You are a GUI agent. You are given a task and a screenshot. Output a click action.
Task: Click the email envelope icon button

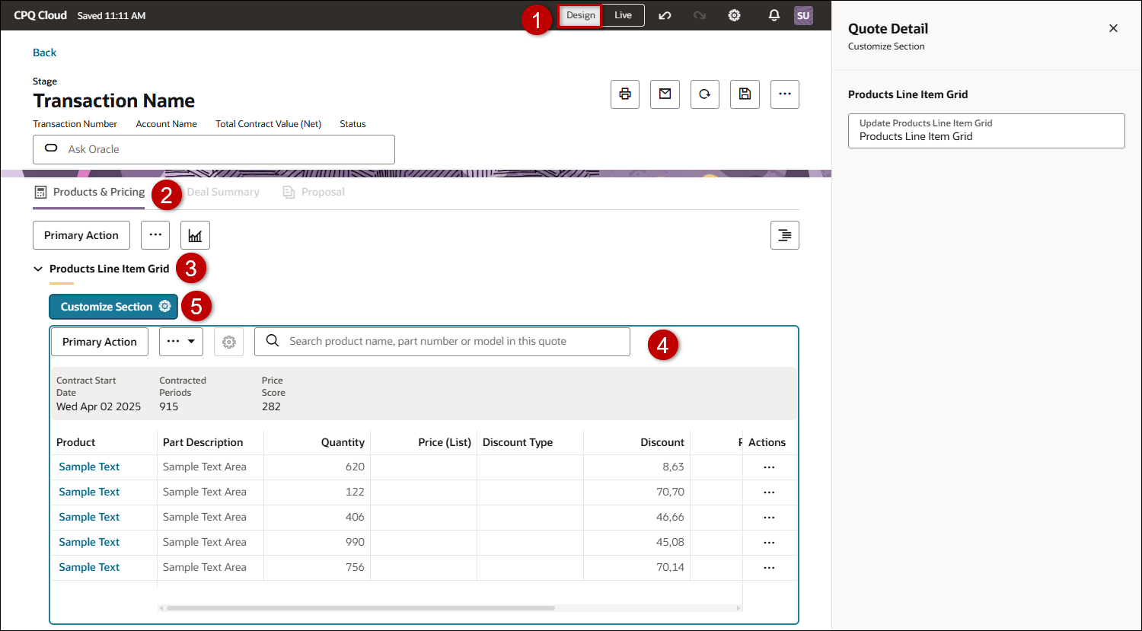665,94
